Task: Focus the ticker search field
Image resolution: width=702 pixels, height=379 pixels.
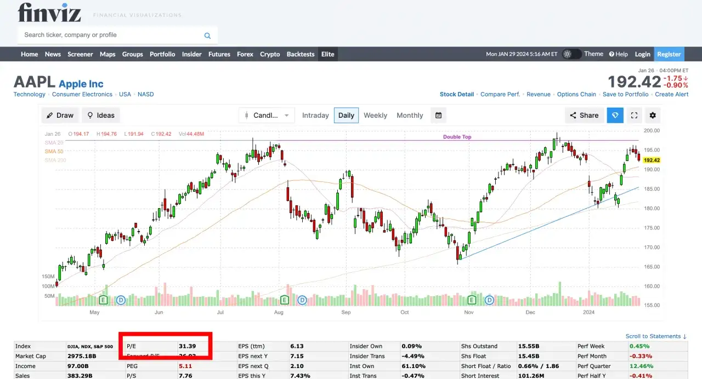Action: [110, 35]
